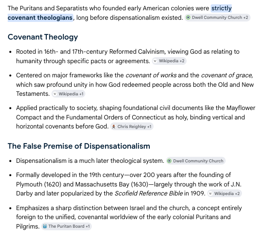The image size is (272, 235).
Task: Click italic 'Scofield Reference Bible' text
Action: click(149, 193)
